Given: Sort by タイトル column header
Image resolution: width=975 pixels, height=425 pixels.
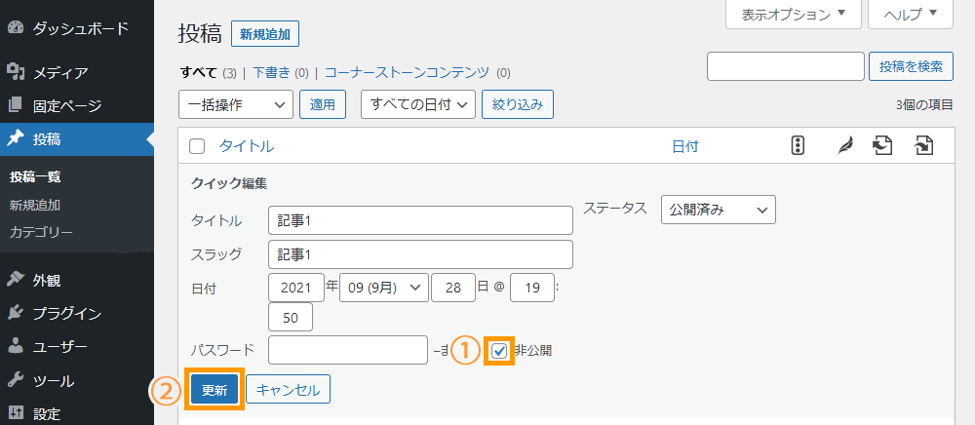Looking at the screenshot, I should (247, 146).
